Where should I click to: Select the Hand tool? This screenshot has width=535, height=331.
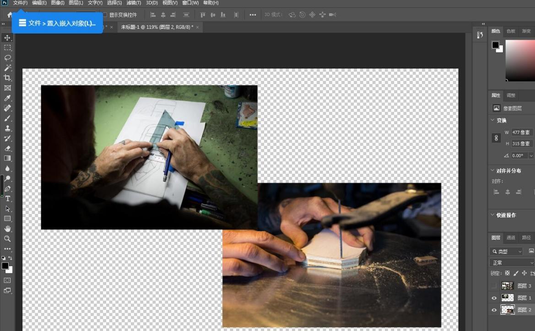tap(7, 229)
